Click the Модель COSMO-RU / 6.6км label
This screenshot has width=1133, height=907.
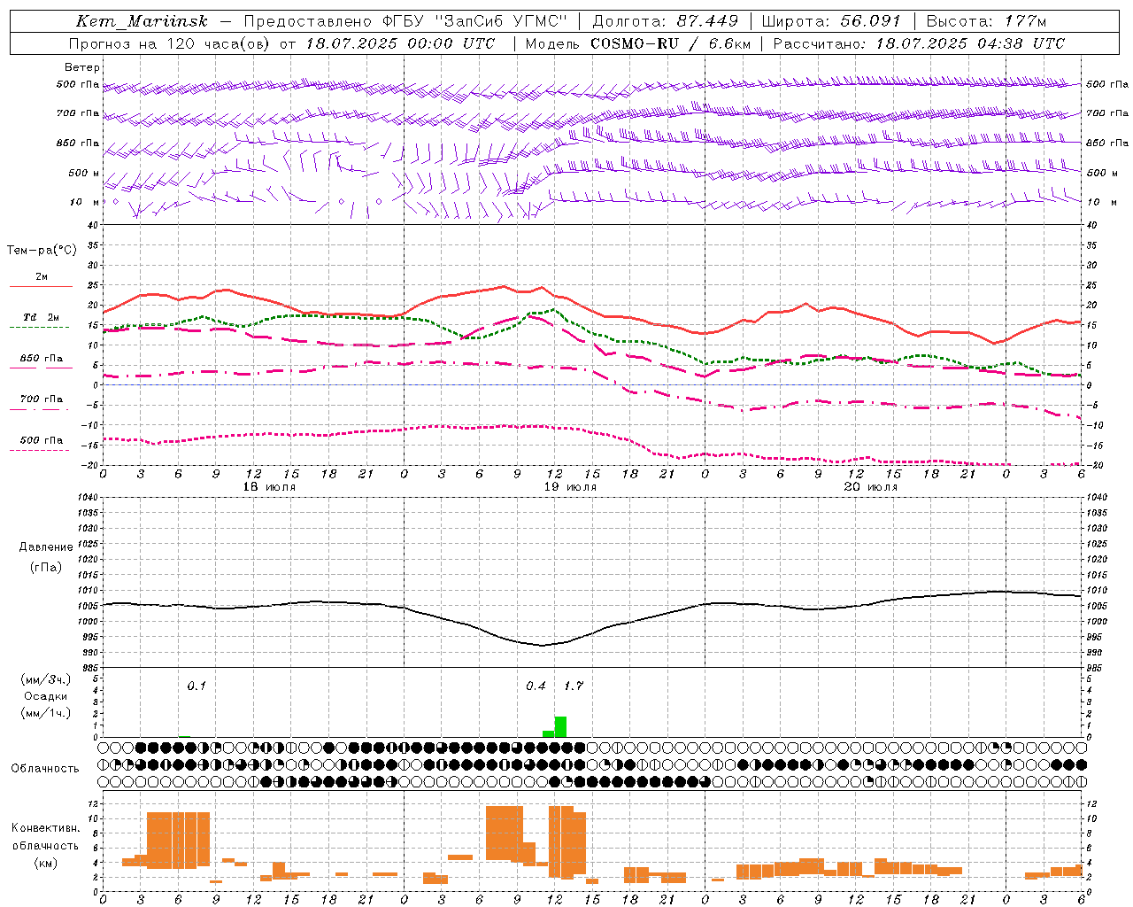coord(637,43)
